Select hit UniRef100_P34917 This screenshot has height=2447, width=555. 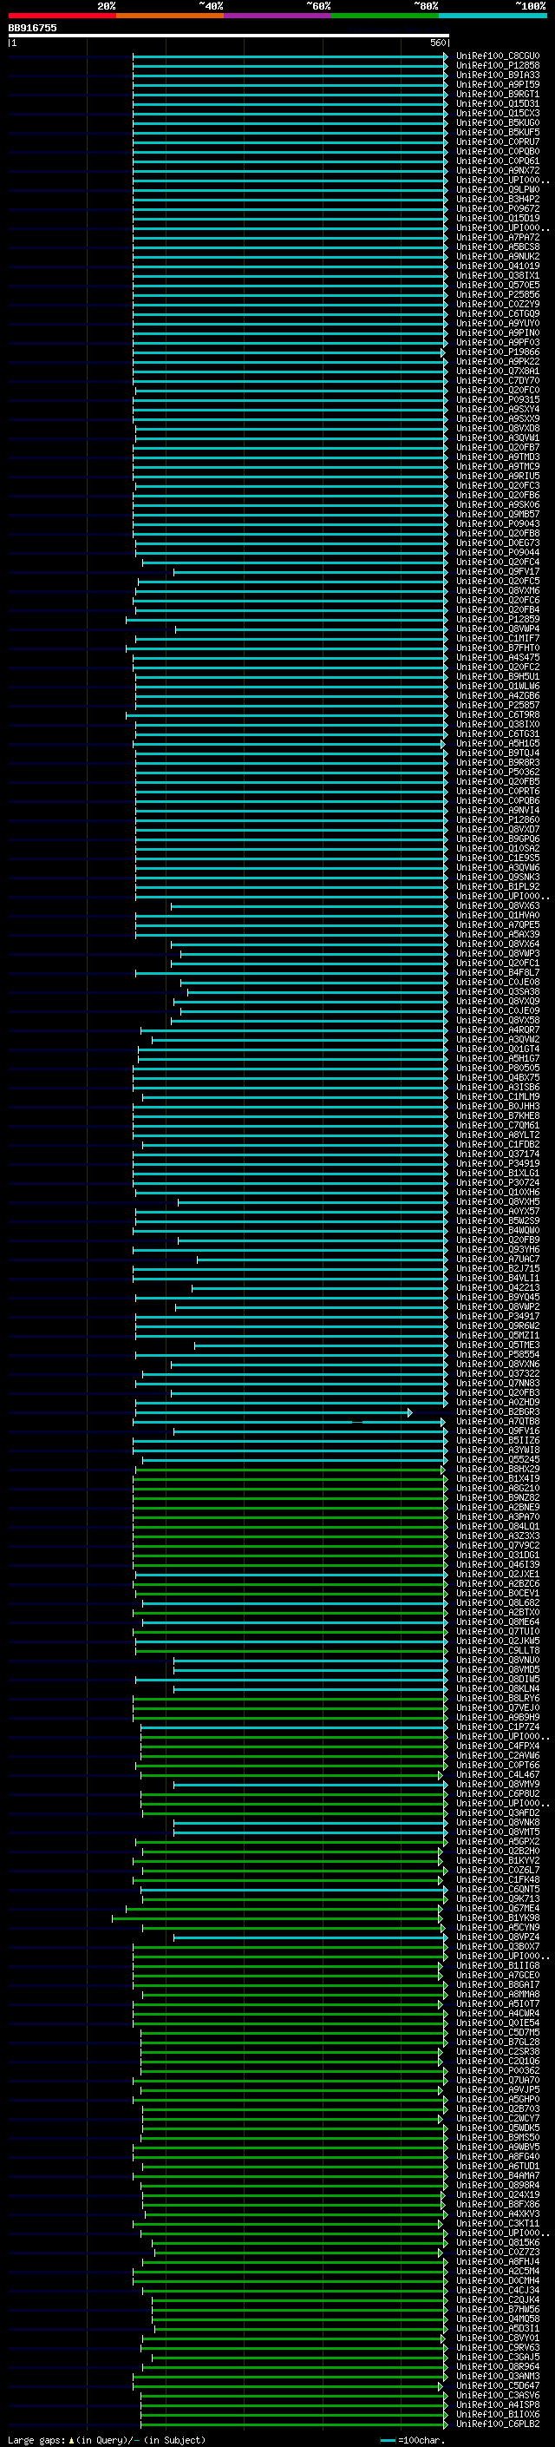pos(498,1316)
